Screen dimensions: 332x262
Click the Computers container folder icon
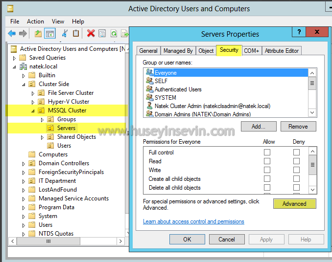[x=32, y=154]
